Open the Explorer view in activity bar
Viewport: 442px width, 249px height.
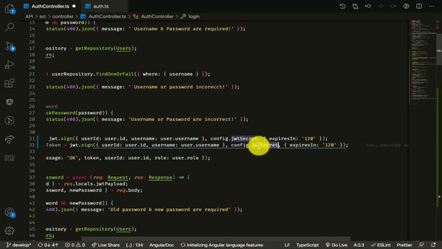[10, 8]
